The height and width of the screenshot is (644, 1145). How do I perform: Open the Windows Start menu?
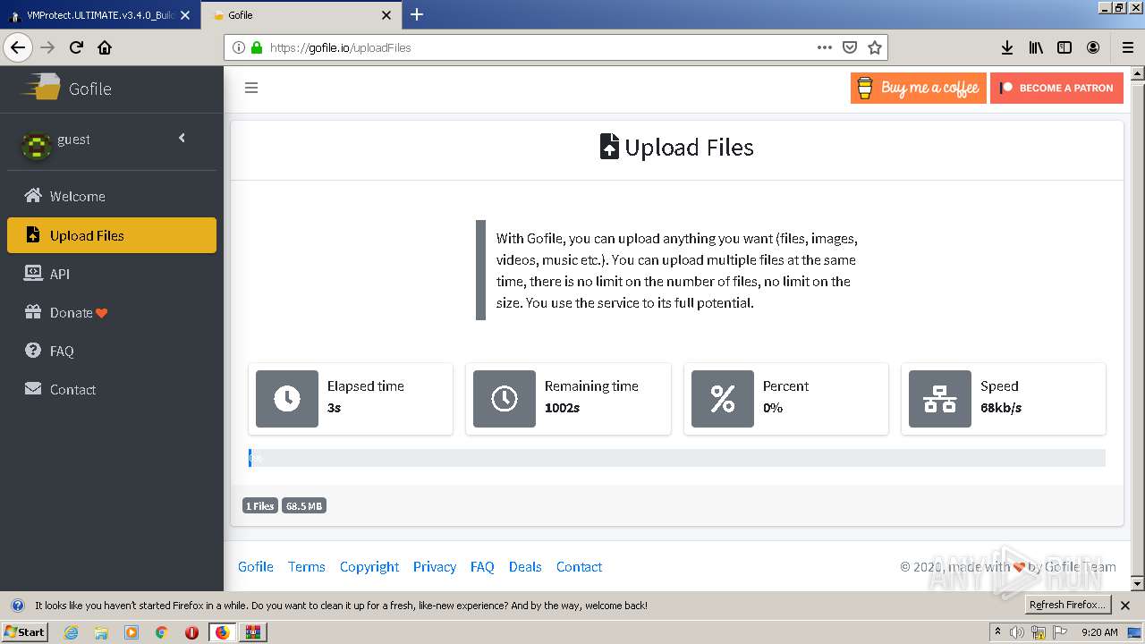coord(25,631)
